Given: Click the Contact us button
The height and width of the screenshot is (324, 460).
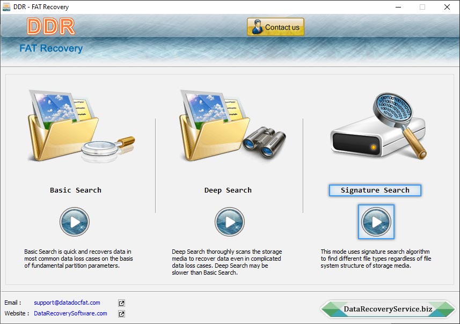Looking at the screenshot, I should [275, 27].
